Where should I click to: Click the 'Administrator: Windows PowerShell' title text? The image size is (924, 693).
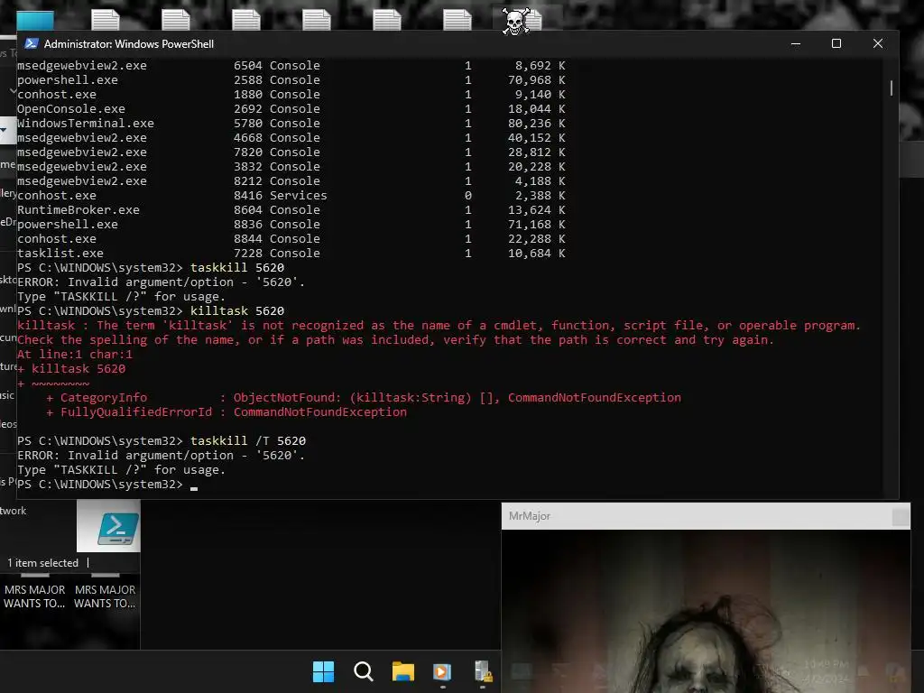tap(128, 44)
